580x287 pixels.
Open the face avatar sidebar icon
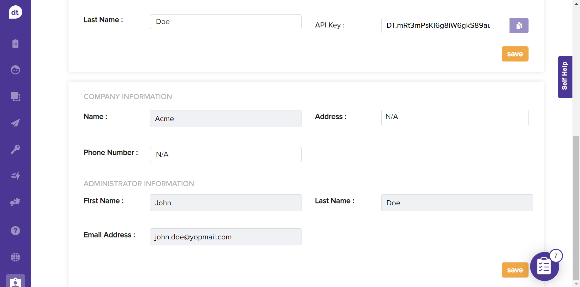coord(15,70)
